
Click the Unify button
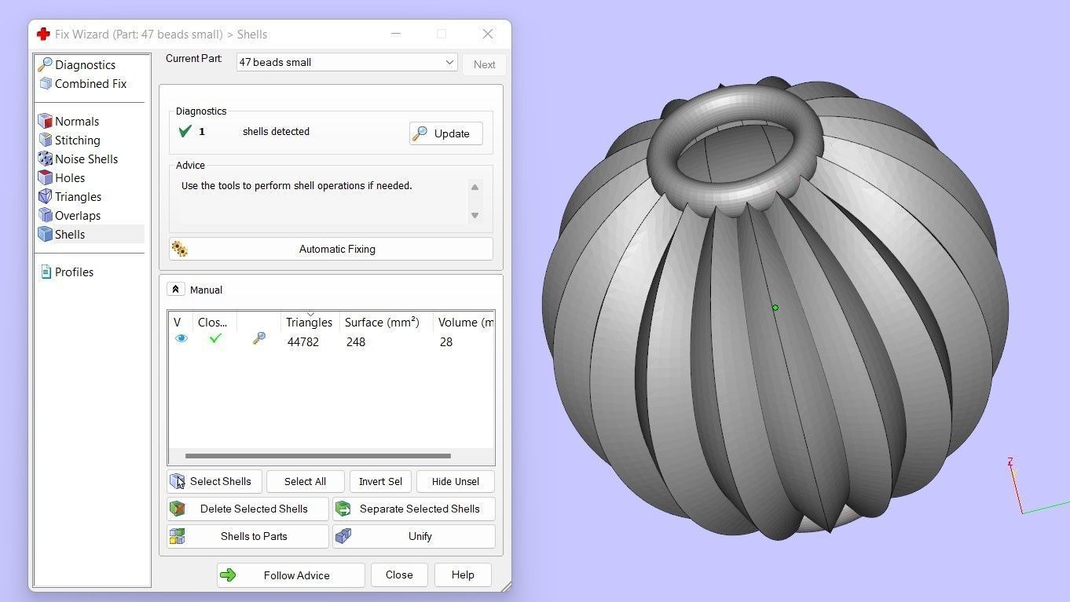[414, 536]
